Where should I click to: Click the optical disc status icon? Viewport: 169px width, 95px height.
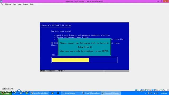coord(138,90)
